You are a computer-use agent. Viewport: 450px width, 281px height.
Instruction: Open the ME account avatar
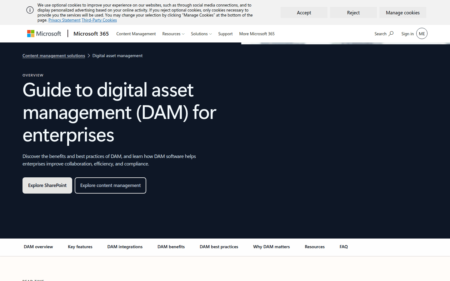[422, 34]
